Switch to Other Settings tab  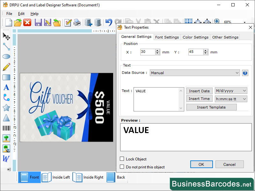(x=225, y=37)
